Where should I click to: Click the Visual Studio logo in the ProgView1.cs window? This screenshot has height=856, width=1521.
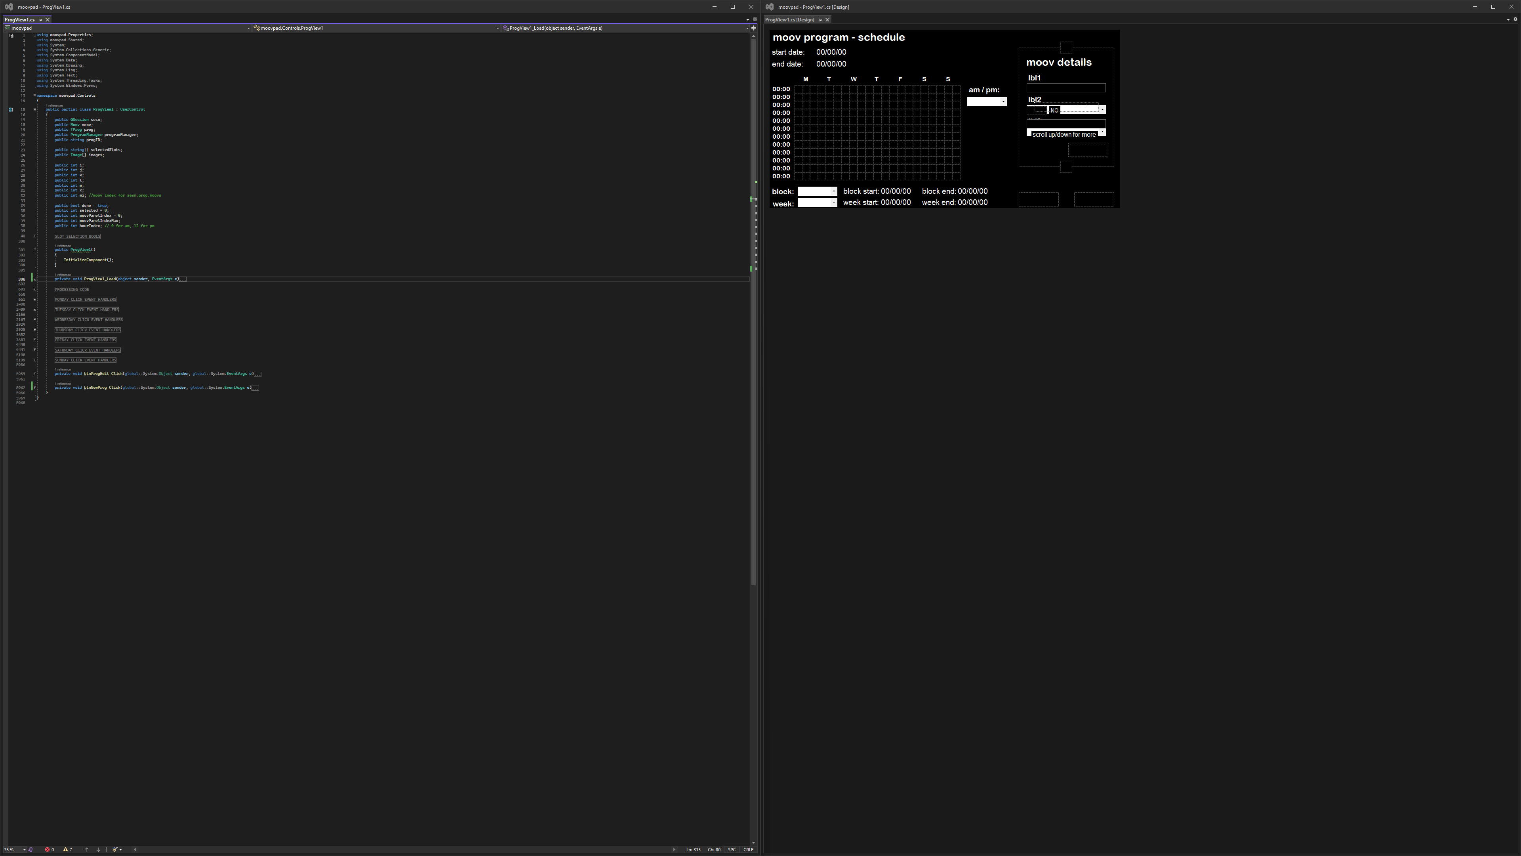point(9,6)
